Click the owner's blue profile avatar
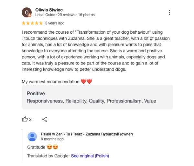The width and height of the screenshot is (194, 166). point(32,136)
